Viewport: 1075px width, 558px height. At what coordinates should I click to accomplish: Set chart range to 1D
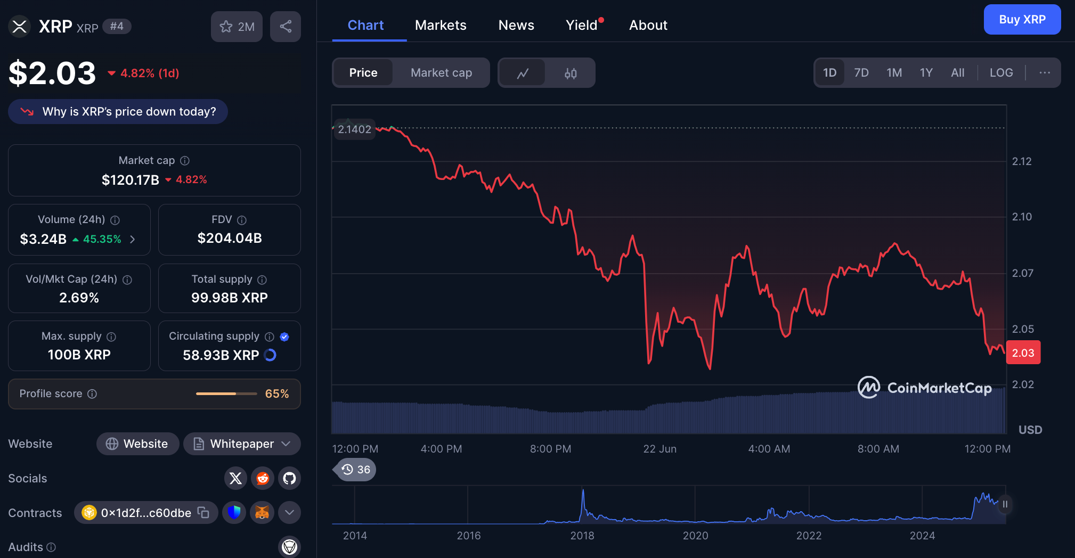829,73
